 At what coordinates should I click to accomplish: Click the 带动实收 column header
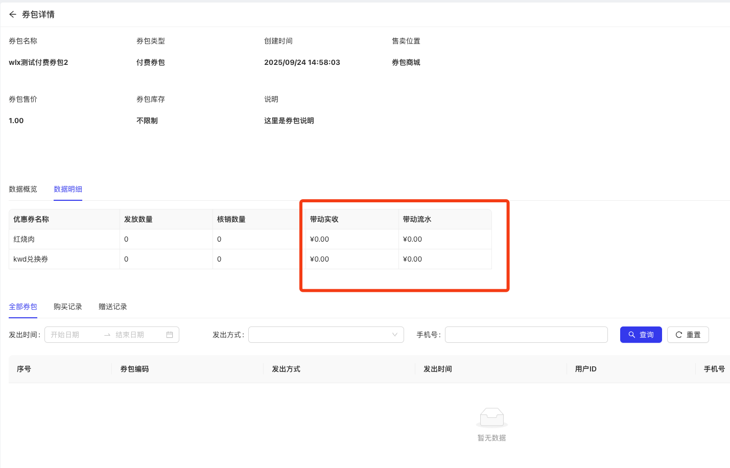coord(324,219)
